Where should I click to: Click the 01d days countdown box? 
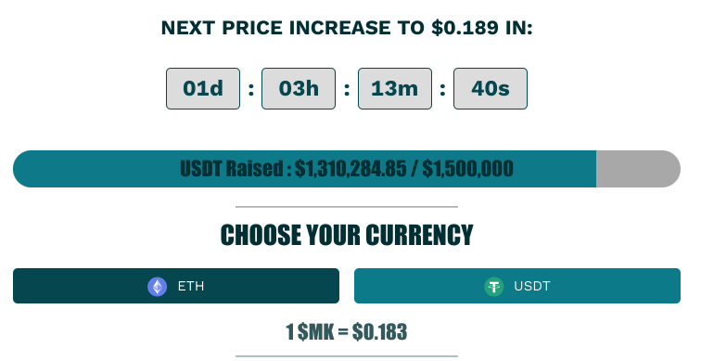click(203, 88)
